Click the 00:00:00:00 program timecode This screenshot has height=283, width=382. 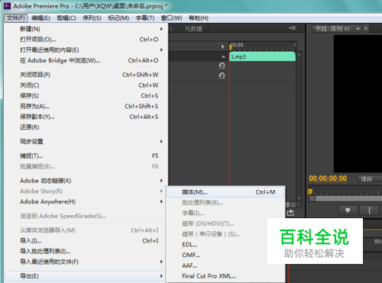(x=328, y=178)
